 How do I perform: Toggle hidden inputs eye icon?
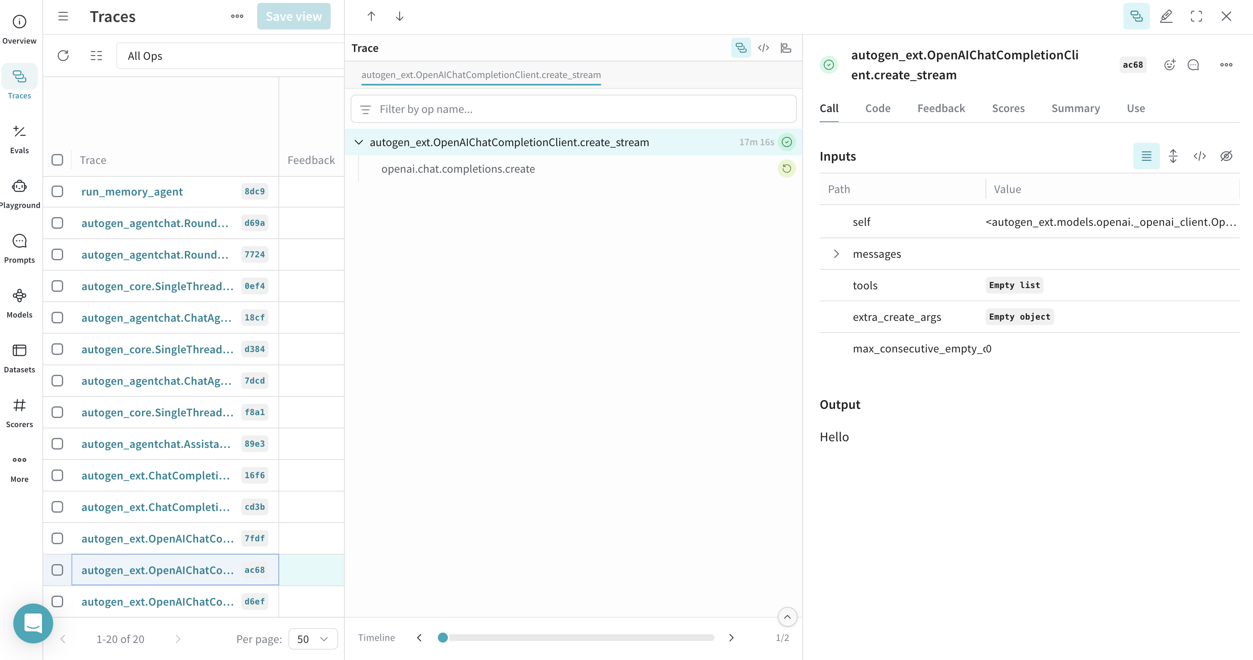tap(1226, 156)
